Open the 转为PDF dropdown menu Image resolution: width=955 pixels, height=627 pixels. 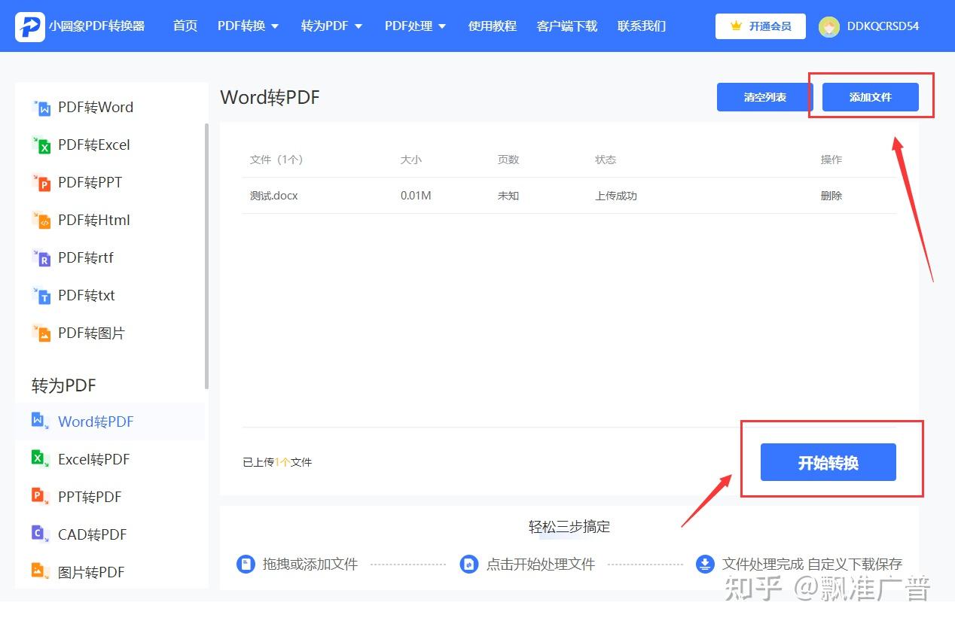[331, 26]
